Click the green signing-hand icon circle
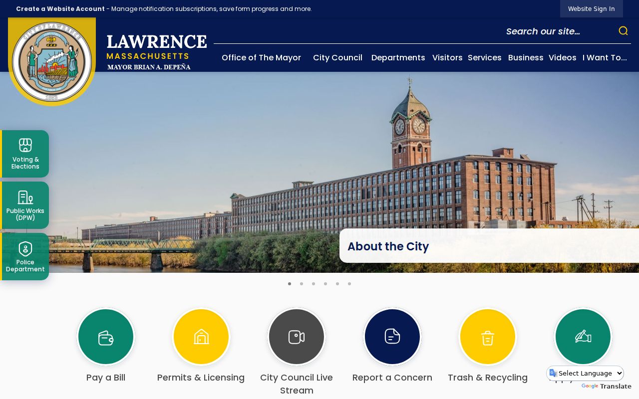The width and height of the screenshot is (639, 399). [583, 337]
